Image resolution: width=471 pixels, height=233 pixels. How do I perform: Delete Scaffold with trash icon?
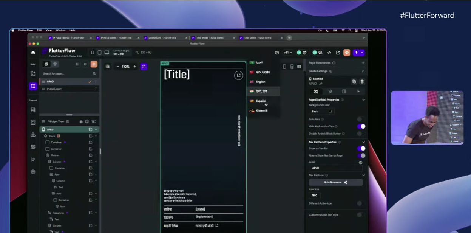click(x=362, y=81)
